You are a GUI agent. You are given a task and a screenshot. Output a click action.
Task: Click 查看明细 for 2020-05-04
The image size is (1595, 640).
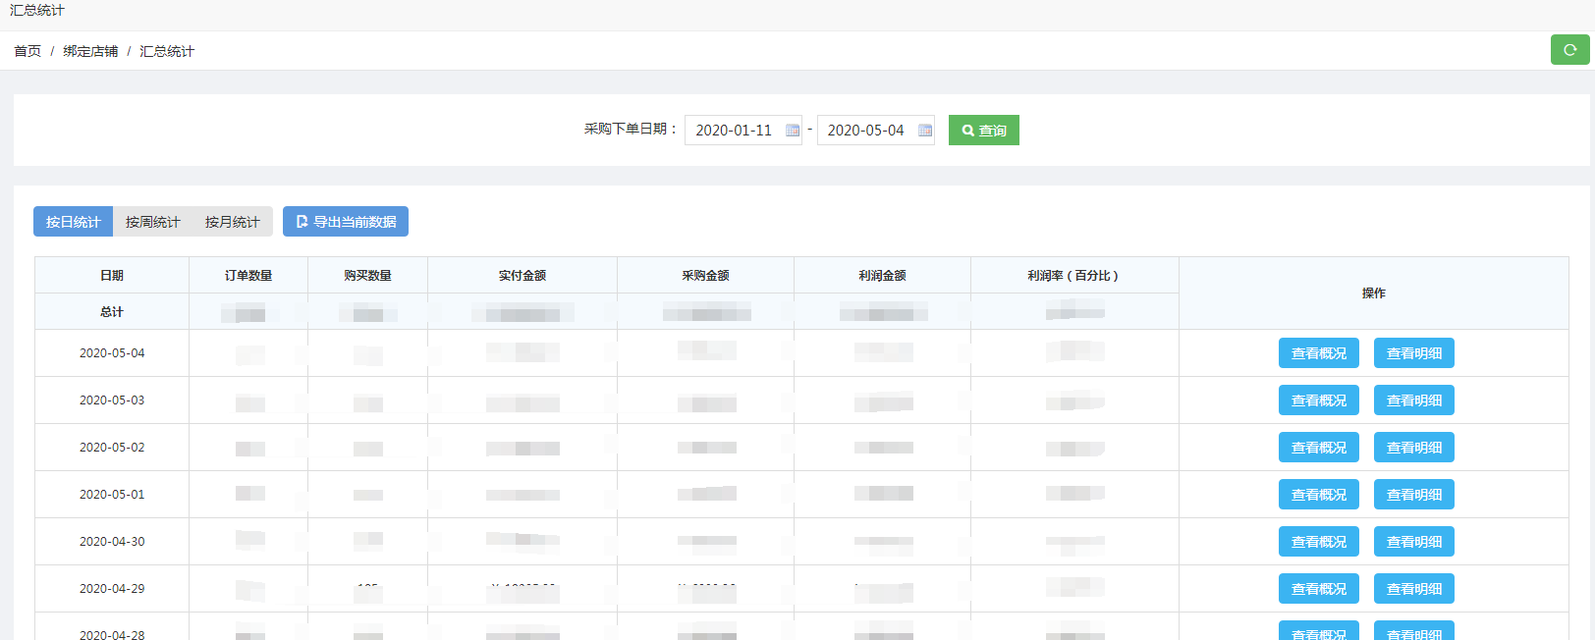coord(1413,353)
